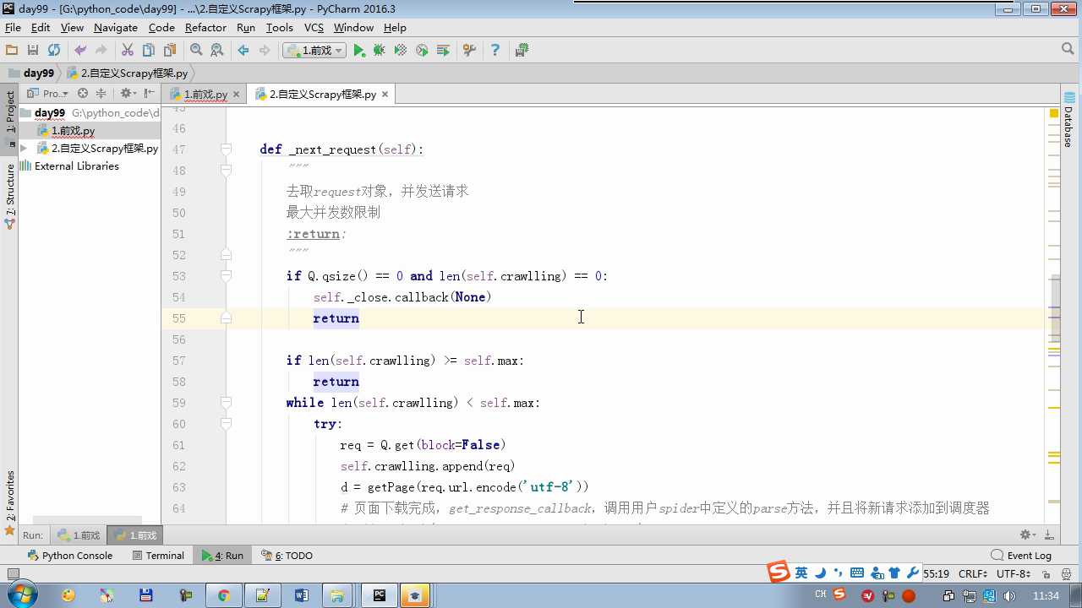Viewport: 1082px width, 608px height.
Task: Open the Project view Pro.. dropdown
Action: click(46, 94)
